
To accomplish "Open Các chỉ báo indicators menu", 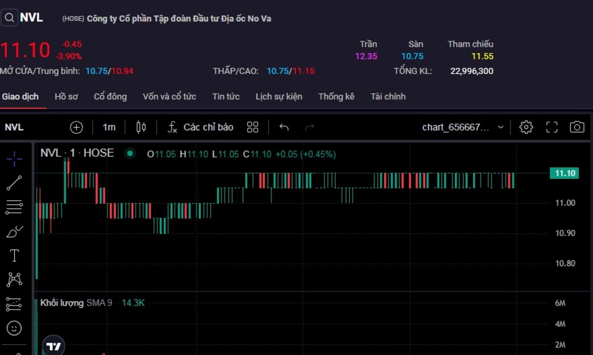I will click(x=200, y=127).
